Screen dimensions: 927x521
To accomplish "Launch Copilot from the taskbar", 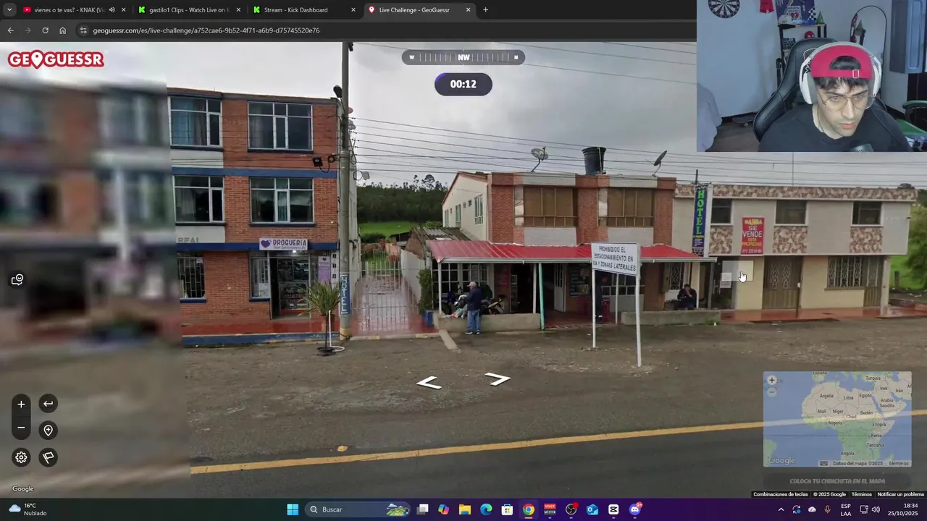I will pyautogui.click(x=443, y=509).
